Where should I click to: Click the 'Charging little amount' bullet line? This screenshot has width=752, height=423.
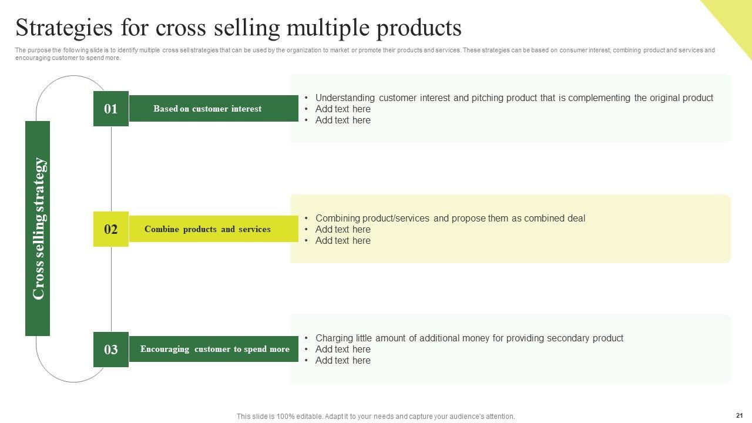point(469,338)
